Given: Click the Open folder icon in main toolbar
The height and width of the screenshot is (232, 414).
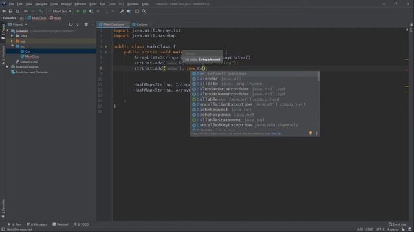Looking at the screenshot, I should pyautogui.click(x=4, y=12).
